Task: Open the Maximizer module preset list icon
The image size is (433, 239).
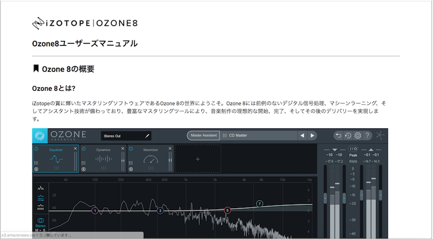Action: point(131,163)
